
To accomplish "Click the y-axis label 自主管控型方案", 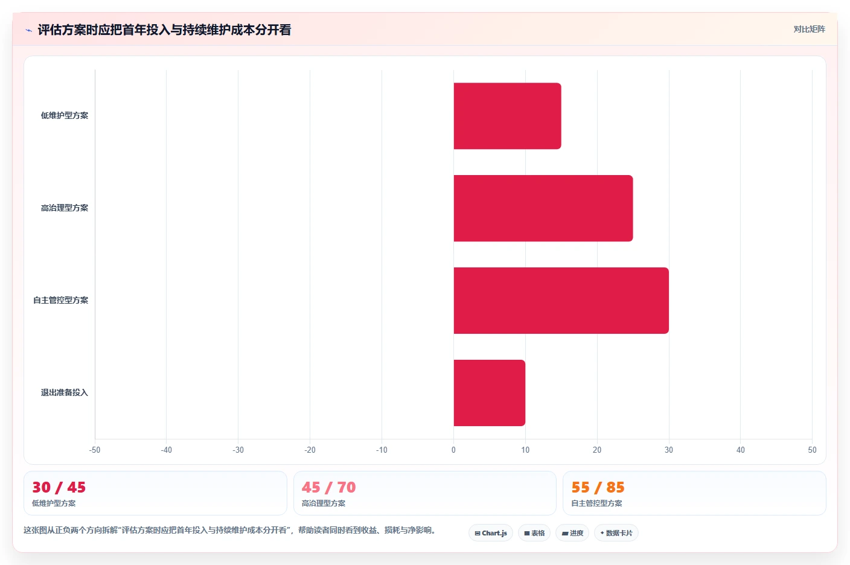I will pyautogui.click(x=60, y=300).
